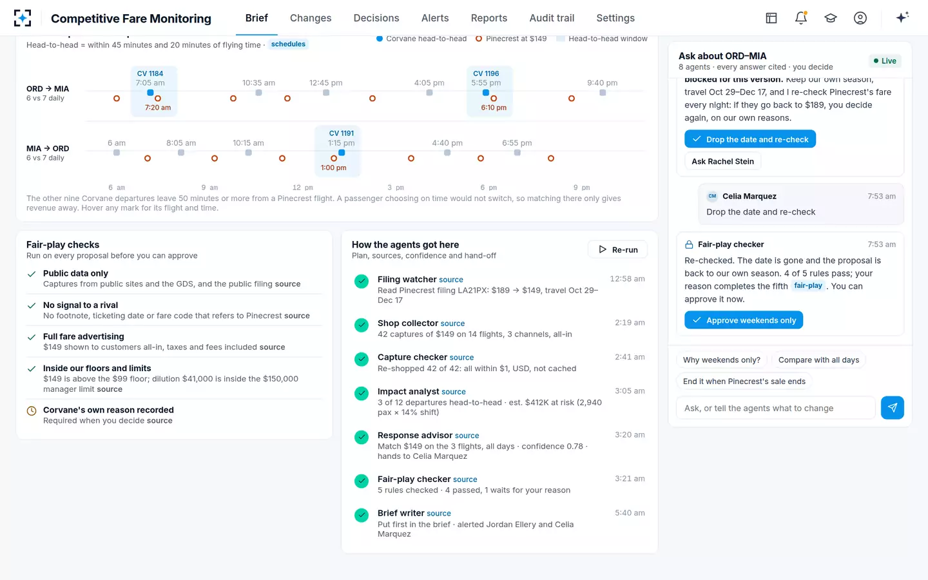Click the sparkle AI assistant icon
The height and width of the screenshot is (580, 928).
click(x=902, y=17)
